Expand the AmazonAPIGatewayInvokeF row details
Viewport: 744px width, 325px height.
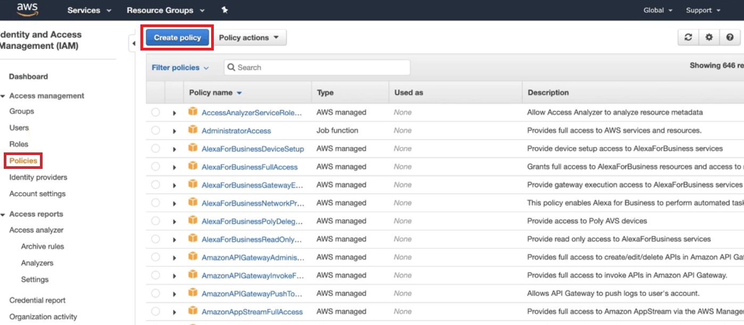(174, 276)
